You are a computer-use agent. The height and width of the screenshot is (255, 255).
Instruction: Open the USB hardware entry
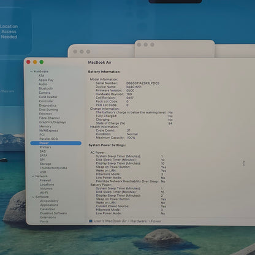click(x=43, y=172)
